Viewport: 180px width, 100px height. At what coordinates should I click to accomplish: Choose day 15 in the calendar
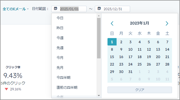112,57
